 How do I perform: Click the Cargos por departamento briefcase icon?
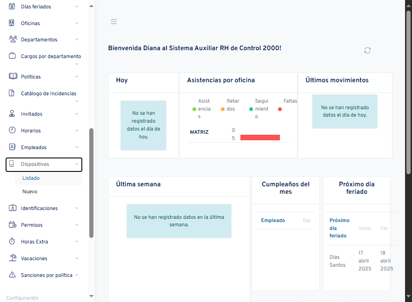[12, 56]
